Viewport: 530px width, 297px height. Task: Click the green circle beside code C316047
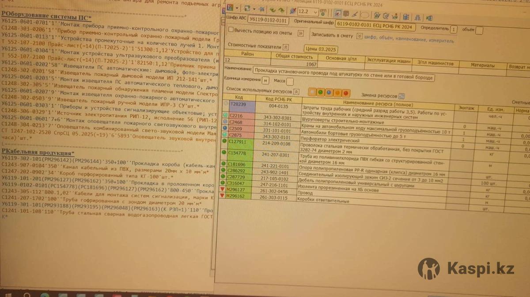coord(222,183)
